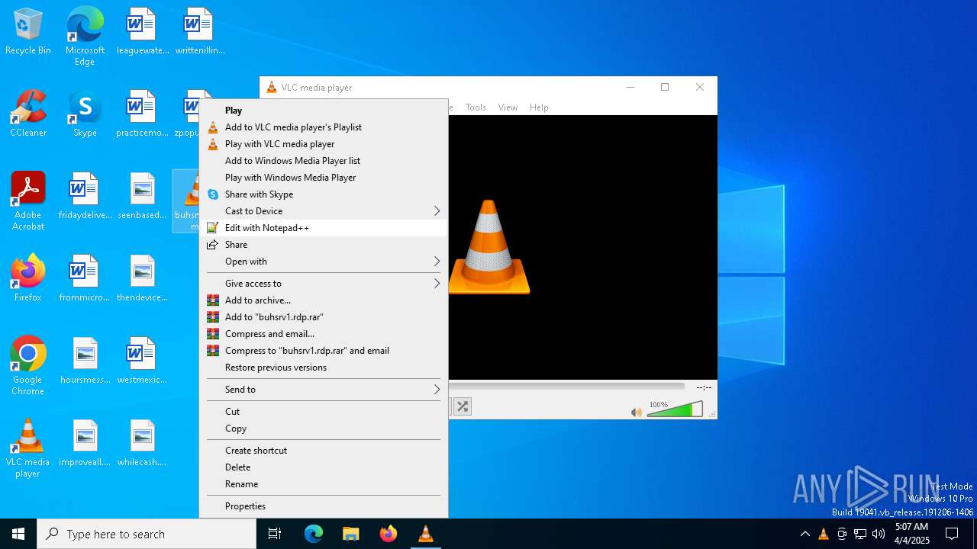Choose Compress to "buhsrv1.rdp.rar" and email
The width and height of the screenshot is (977, 549).
[x=324, y=351]
